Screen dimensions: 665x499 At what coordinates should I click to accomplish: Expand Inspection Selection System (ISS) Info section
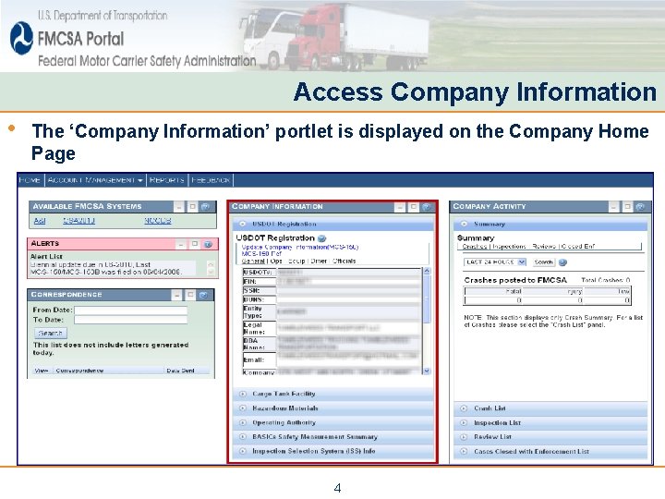[x=243, y=451]
